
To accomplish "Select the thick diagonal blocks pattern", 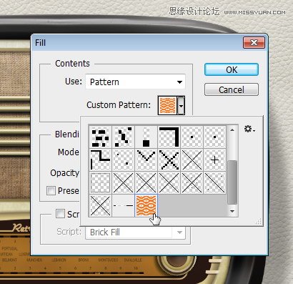I will [x=123, y=137].
